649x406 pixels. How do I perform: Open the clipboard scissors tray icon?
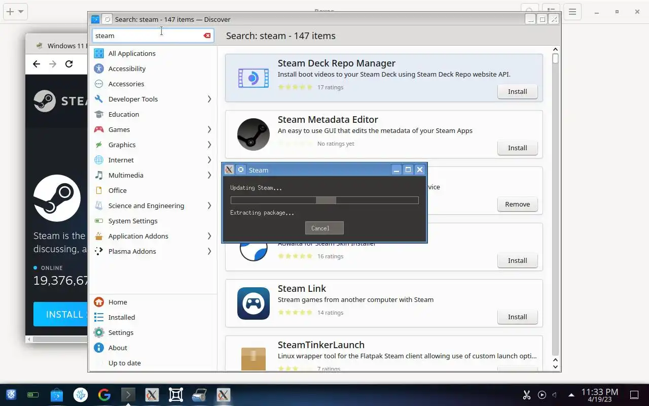click(526, 394)
